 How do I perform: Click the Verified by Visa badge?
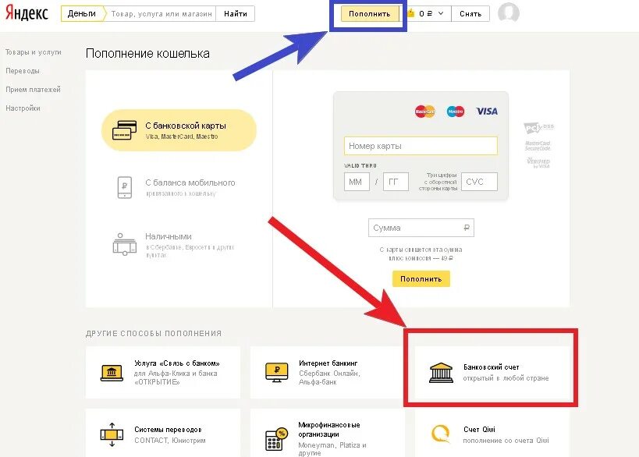[538, 162]
